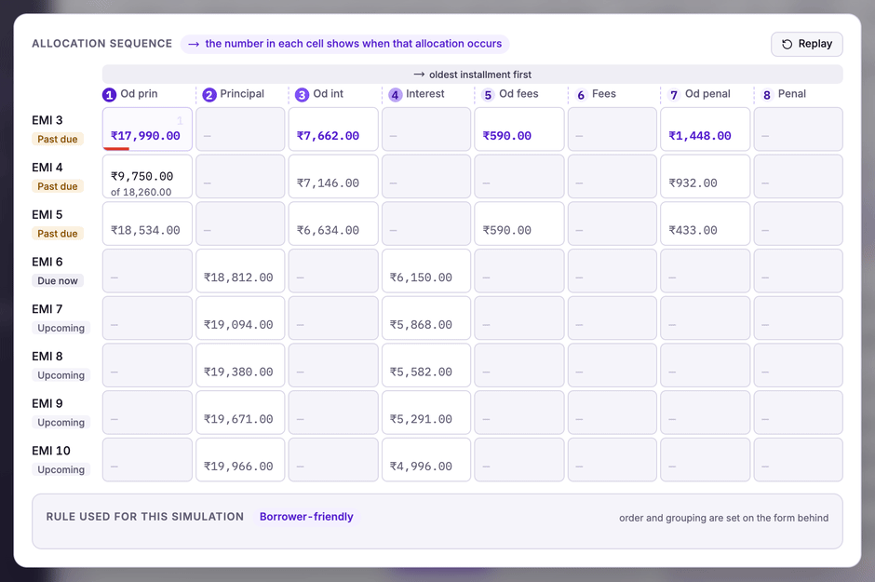The height and width of the screenshot is (582, 875).
Task: Click the EMI 5 row label
Action: (47, 215)
